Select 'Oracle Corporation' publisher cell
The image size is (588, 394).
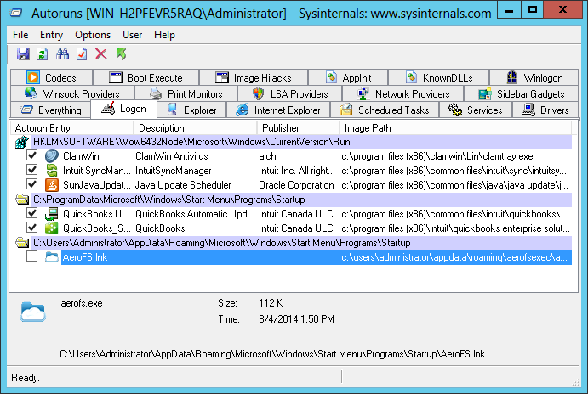pyautogui.click(x=296, y=185)
